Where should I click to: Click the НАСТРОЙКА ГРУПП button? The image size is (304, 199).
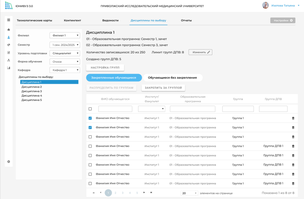pyautogui.click(x=105, y=68)
